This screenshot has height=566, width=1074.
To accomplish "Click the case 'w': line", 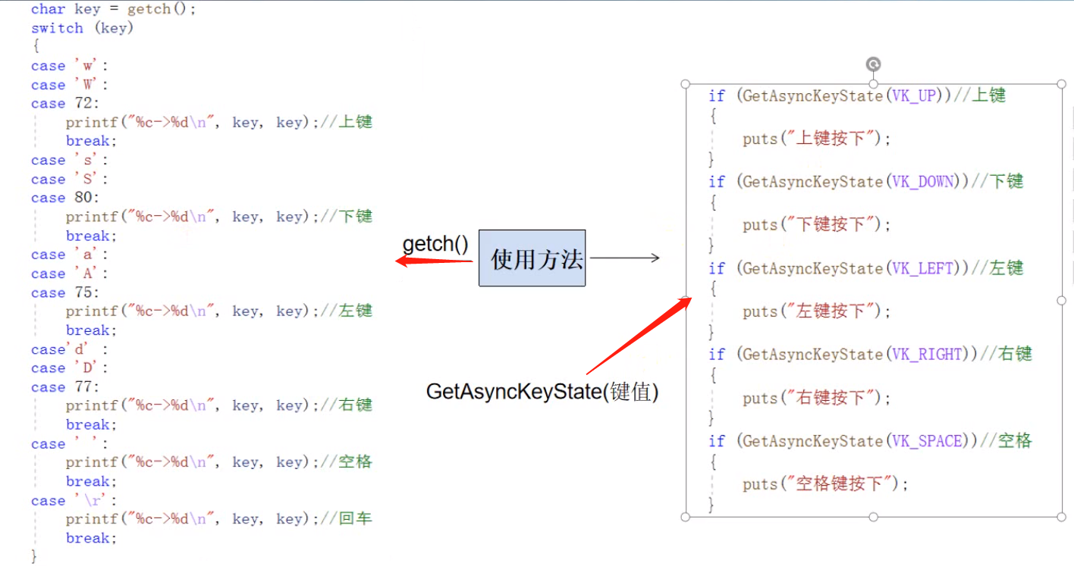I will 70,66.
